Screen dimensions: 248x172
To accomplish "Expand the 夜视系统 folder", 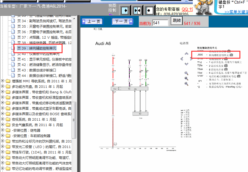I will [2, 119].
